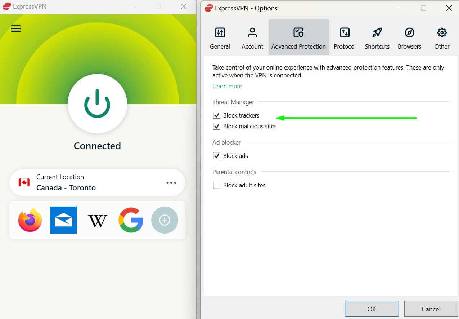Click Cancel in Options window
The width and height of the screenshot is (459, 319).
(x=431, y=309)
